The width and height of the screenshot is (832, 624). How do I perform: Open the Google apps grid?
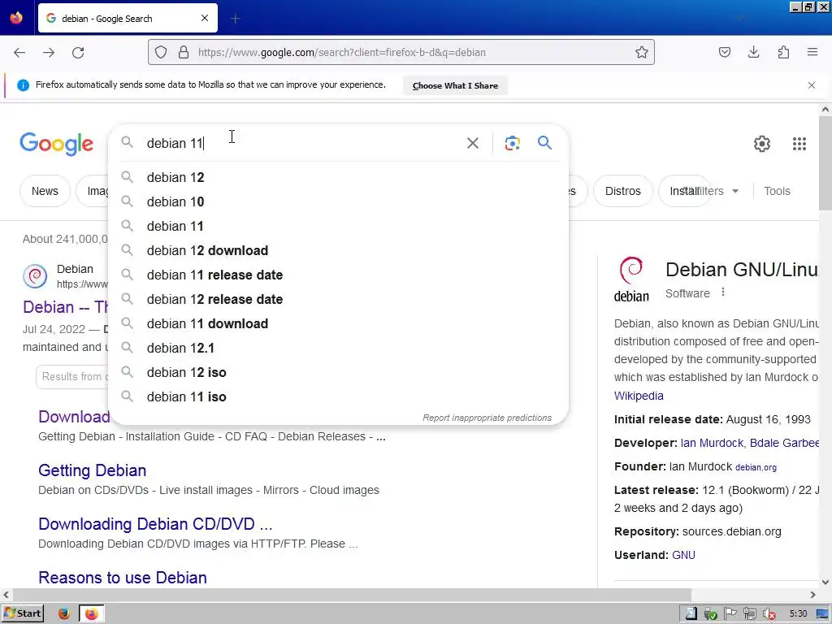click(x=799, y=144)
